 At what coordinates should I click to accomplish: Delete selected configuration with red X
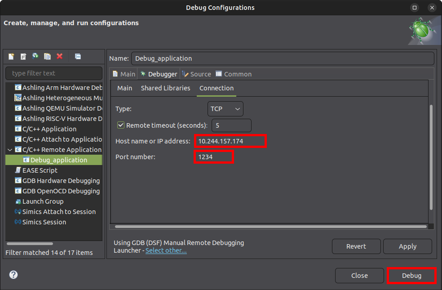(59, 56)
